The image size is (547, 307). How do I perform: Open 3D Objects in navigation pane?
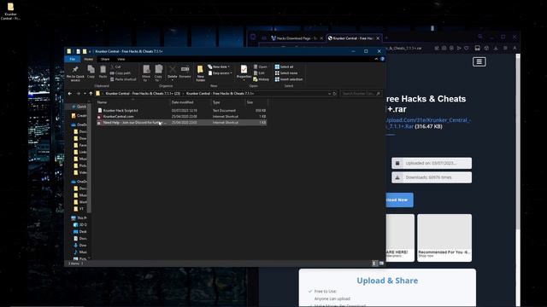coord(80,225)
